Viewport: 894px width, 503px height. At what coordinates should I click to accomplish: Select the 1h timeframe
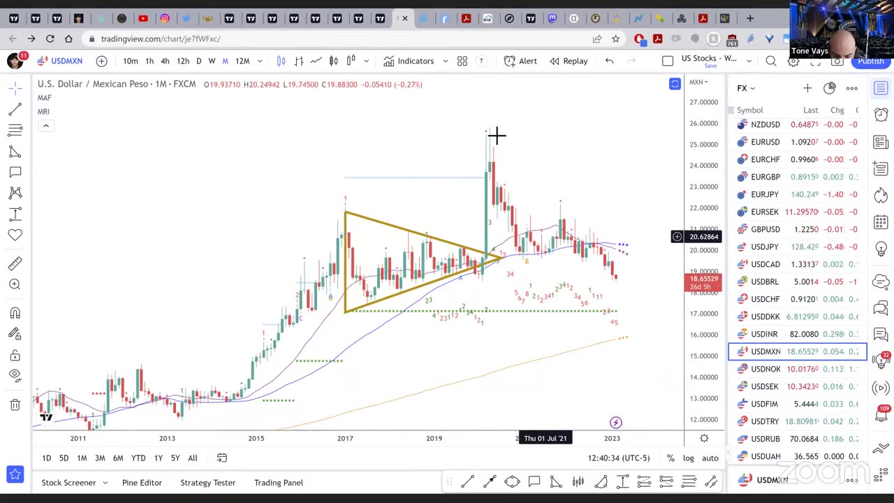pyautogui.click(x=149, y=61)
